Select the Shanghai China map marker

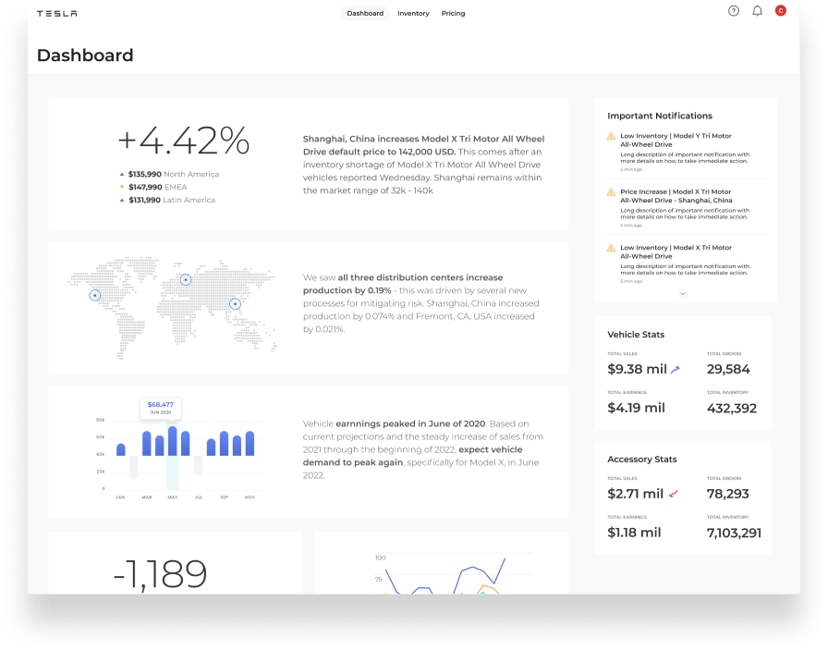tap(235, 304)
